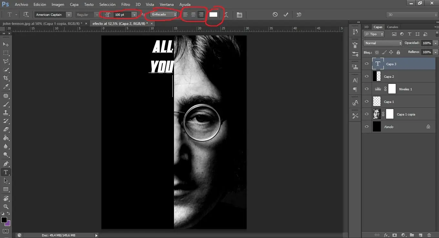Viewport: 439px width, 238px height.
Task: Open the American Captain font dropdown
Action: click(69, 15)
